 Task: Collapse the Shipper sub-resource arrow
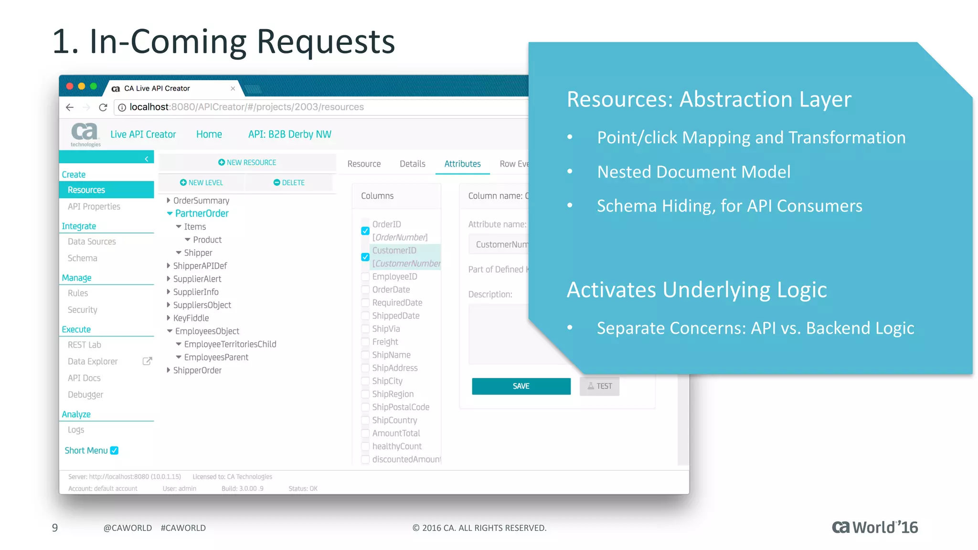coord(179,253)
